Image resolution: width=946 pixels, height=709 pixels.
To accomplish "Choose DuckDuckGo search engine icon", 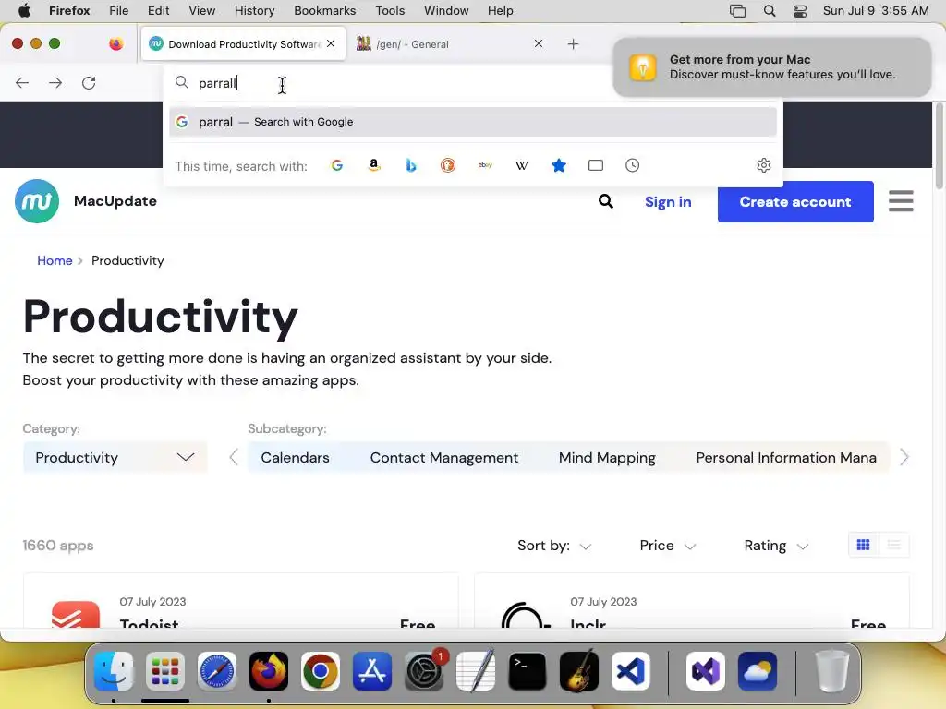I will click(x=448, y=165).
